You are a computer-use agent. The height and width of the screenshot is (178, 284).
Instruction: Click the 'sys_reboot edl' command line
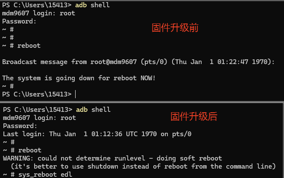coord(38,175)
